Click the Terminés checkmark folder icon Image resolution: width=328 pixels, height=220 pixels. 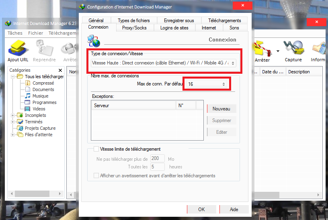[20, 122]
